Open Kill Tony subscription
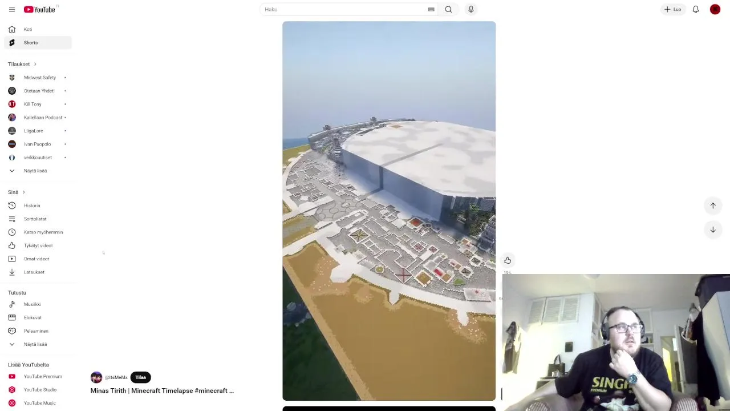The height and width of the screenshot is (411, 730). (x=39, y=104)
